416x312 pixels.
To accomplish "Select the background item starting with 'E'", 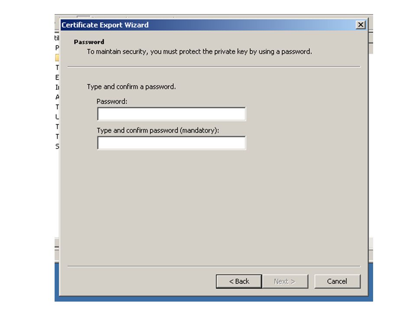I will click(x=57, y=77).
